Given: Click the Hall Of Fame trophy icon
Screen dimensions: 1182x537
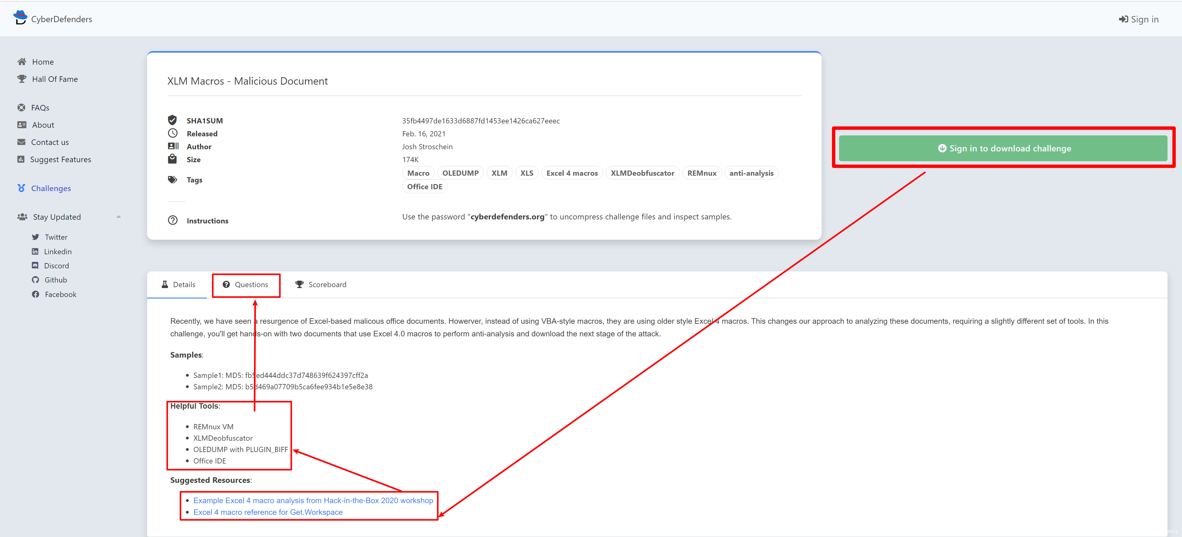Looking at the screenshot, I should 22,79.
